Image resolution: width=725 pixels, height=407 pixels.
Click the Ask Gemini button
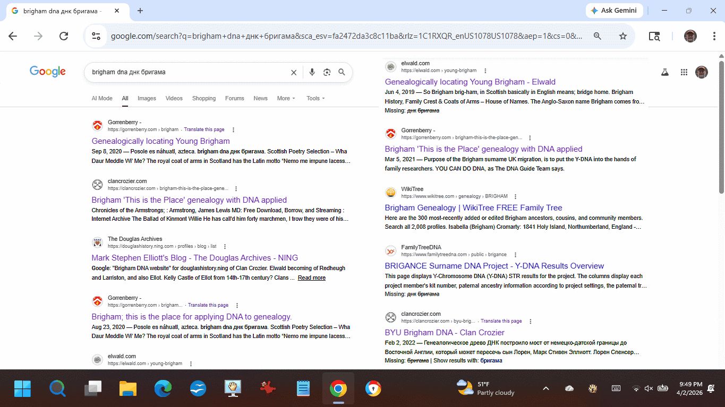pyautogui.click(x=615, y=11)
